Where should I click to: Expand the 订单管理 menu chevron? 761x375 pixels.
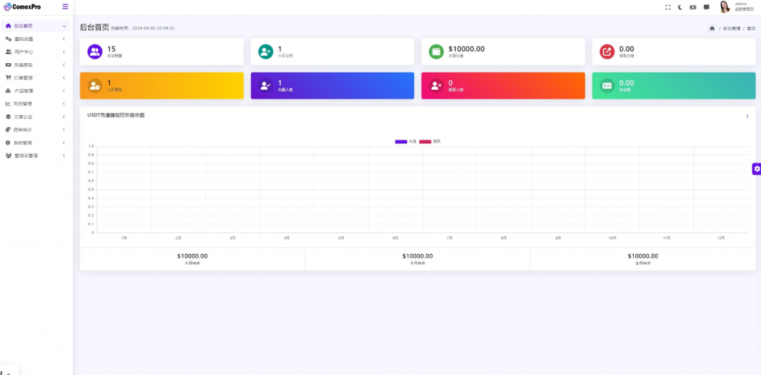[64, 78]
